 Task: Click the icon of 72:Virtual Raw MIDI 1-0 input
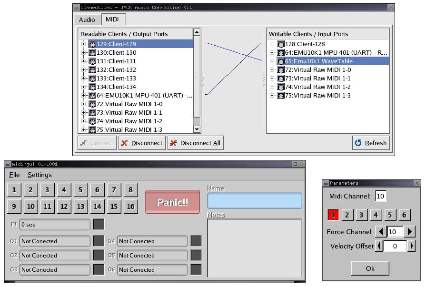(x=281, y=70)
